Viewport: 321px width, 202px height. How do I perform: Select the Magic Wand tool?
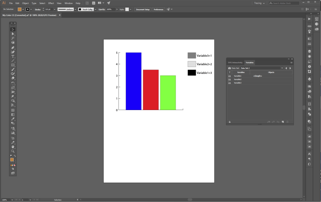[x=13, y=38]
